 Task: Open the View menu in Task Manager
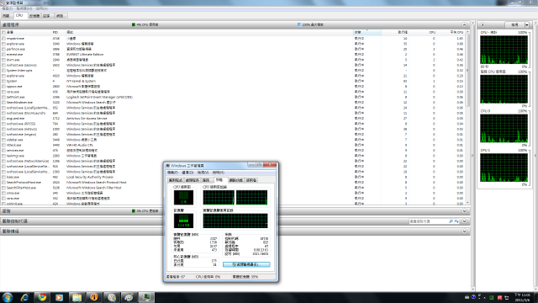coord(203,173)
